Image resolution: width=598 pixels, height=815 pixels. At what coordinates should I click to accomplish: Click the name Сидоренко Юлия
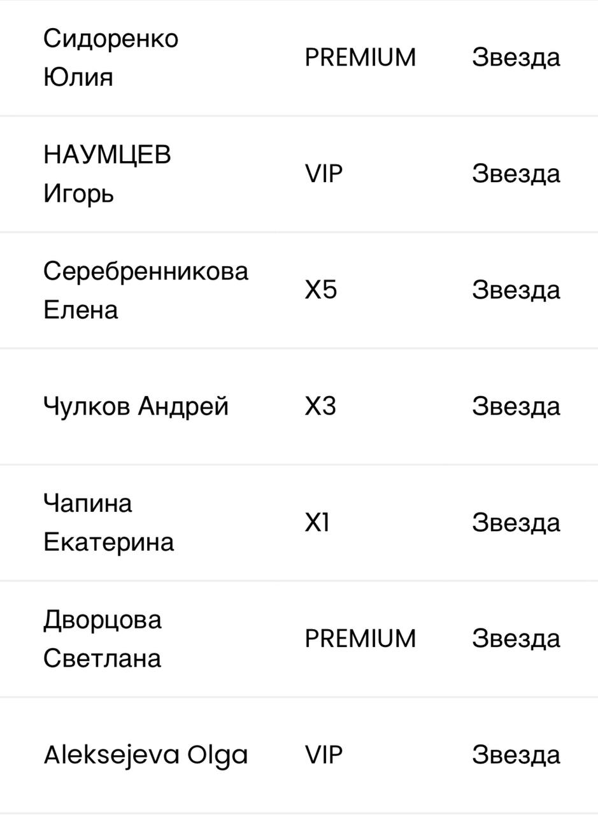click(111, 57)
